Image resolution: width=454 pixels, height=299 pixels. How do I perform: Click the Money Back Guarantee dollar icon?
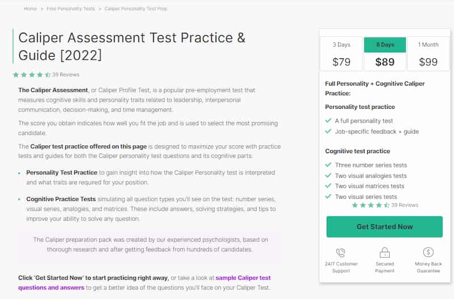[x=428, y=252]
